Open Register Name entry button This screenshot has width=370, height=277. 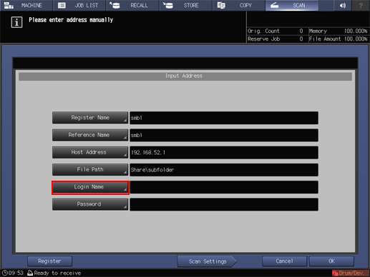click(90, 118)
